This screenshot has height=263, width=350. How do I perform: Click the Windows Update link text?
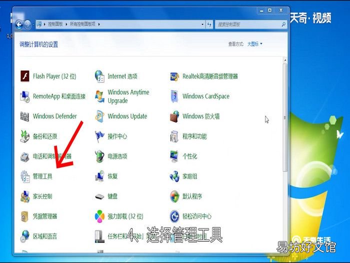[x=127, y=116]
